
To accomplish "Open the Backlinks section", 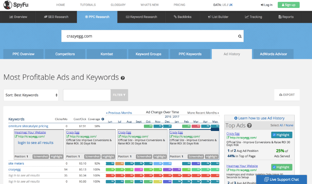I will tap(183, 17).
